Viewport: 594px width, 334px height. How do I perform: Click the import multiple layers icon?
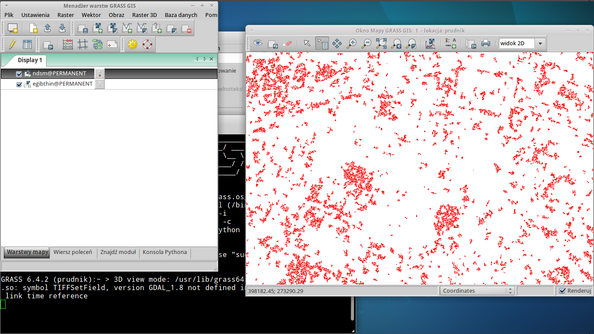coord(83,28)
